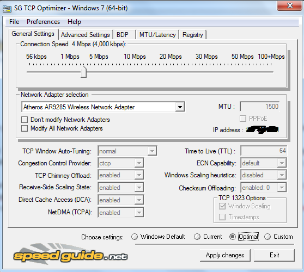Switch to the Registry tab
304x272 pixels.
193,35
